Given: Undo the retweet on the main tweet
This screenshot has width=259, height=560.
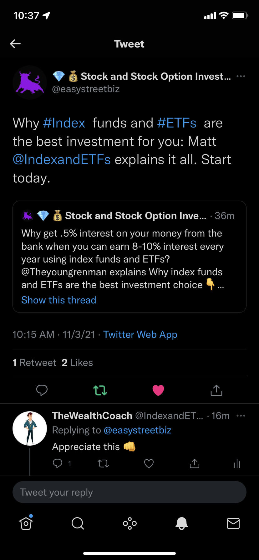Looking at the screenshot, I should [100, 390].
